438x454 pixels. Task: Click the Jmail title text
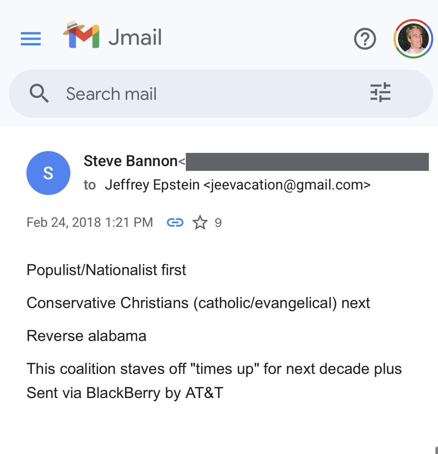pyautogui.click(x=135, y=37)
